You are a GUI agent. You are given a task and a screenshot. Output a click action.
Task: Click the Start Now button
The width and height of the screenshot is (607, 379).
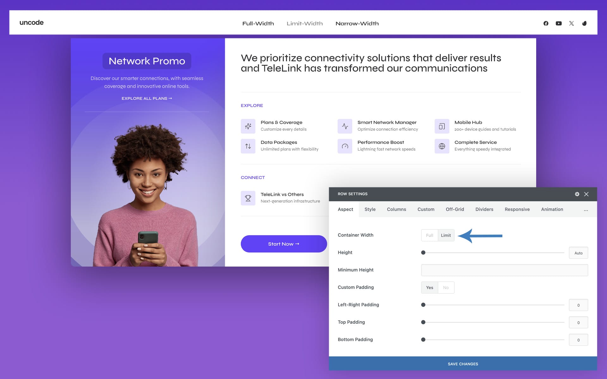[284, 244]
